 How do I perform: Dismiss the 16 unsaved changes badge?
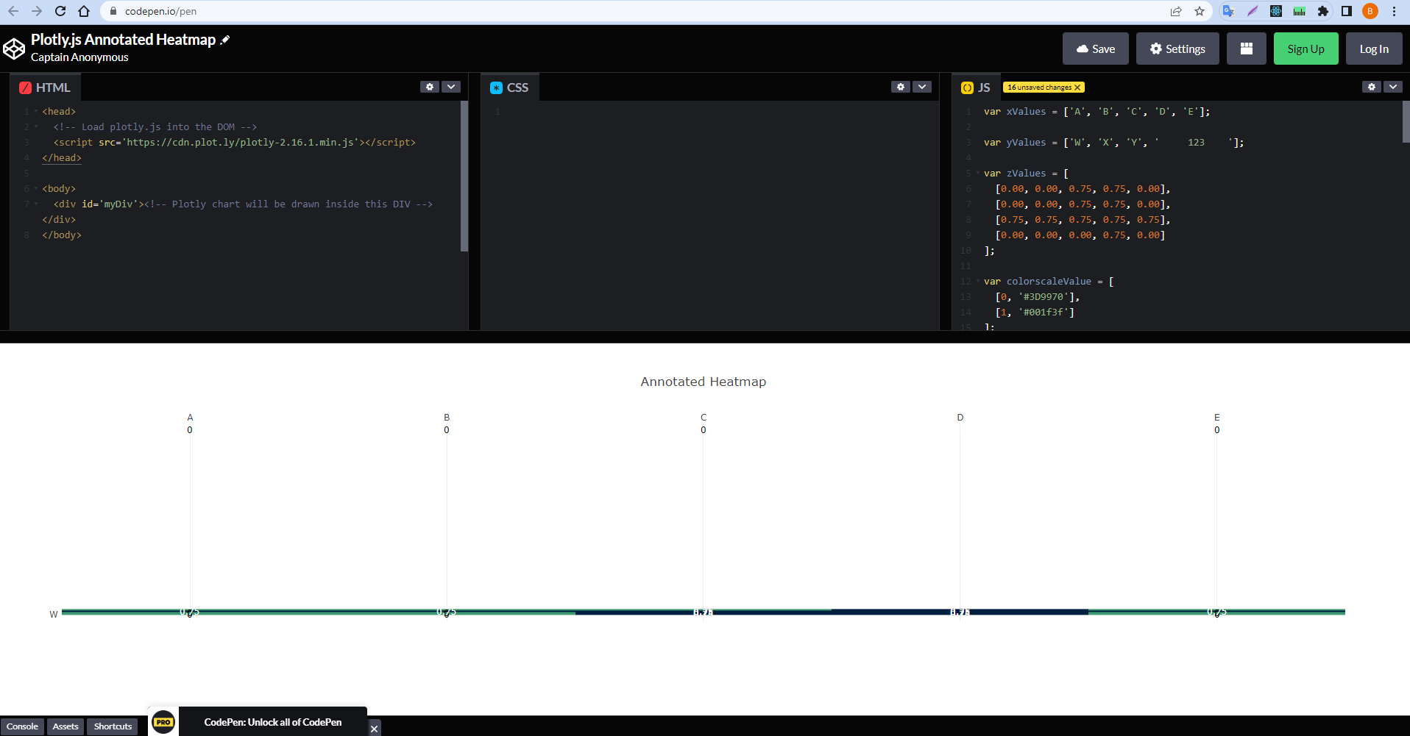1077,87
